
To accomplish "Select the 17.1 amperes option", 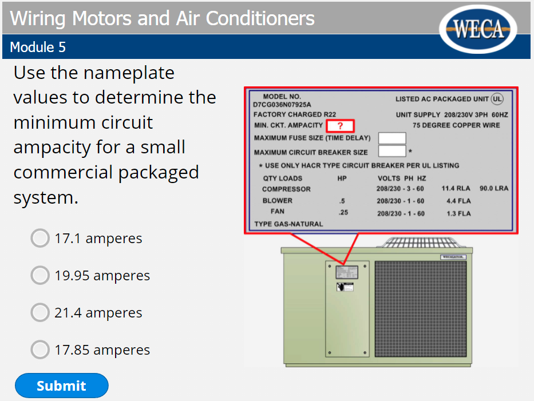I will (x=39, y=239).
